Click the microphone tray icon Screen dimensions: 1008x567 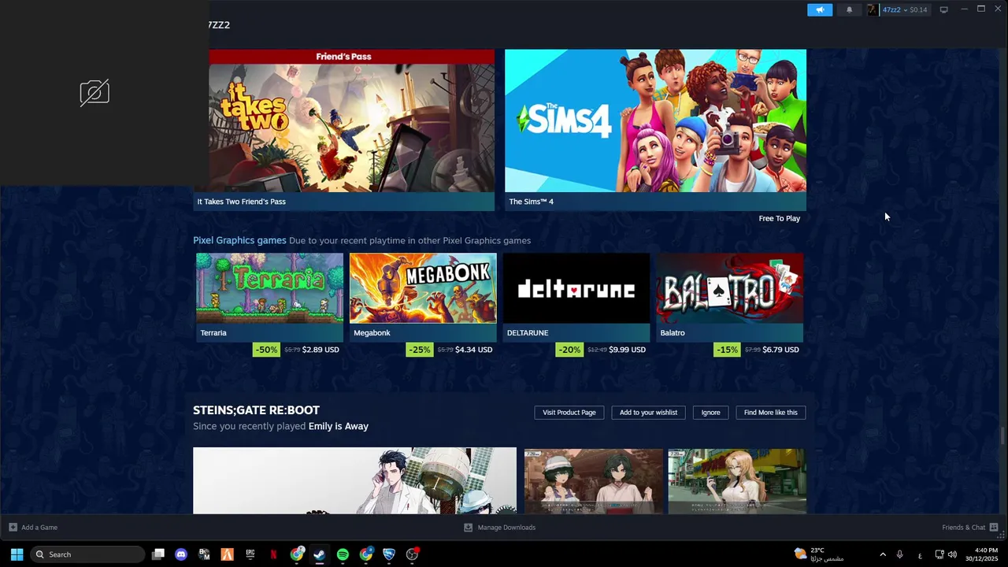click(899, 554)
